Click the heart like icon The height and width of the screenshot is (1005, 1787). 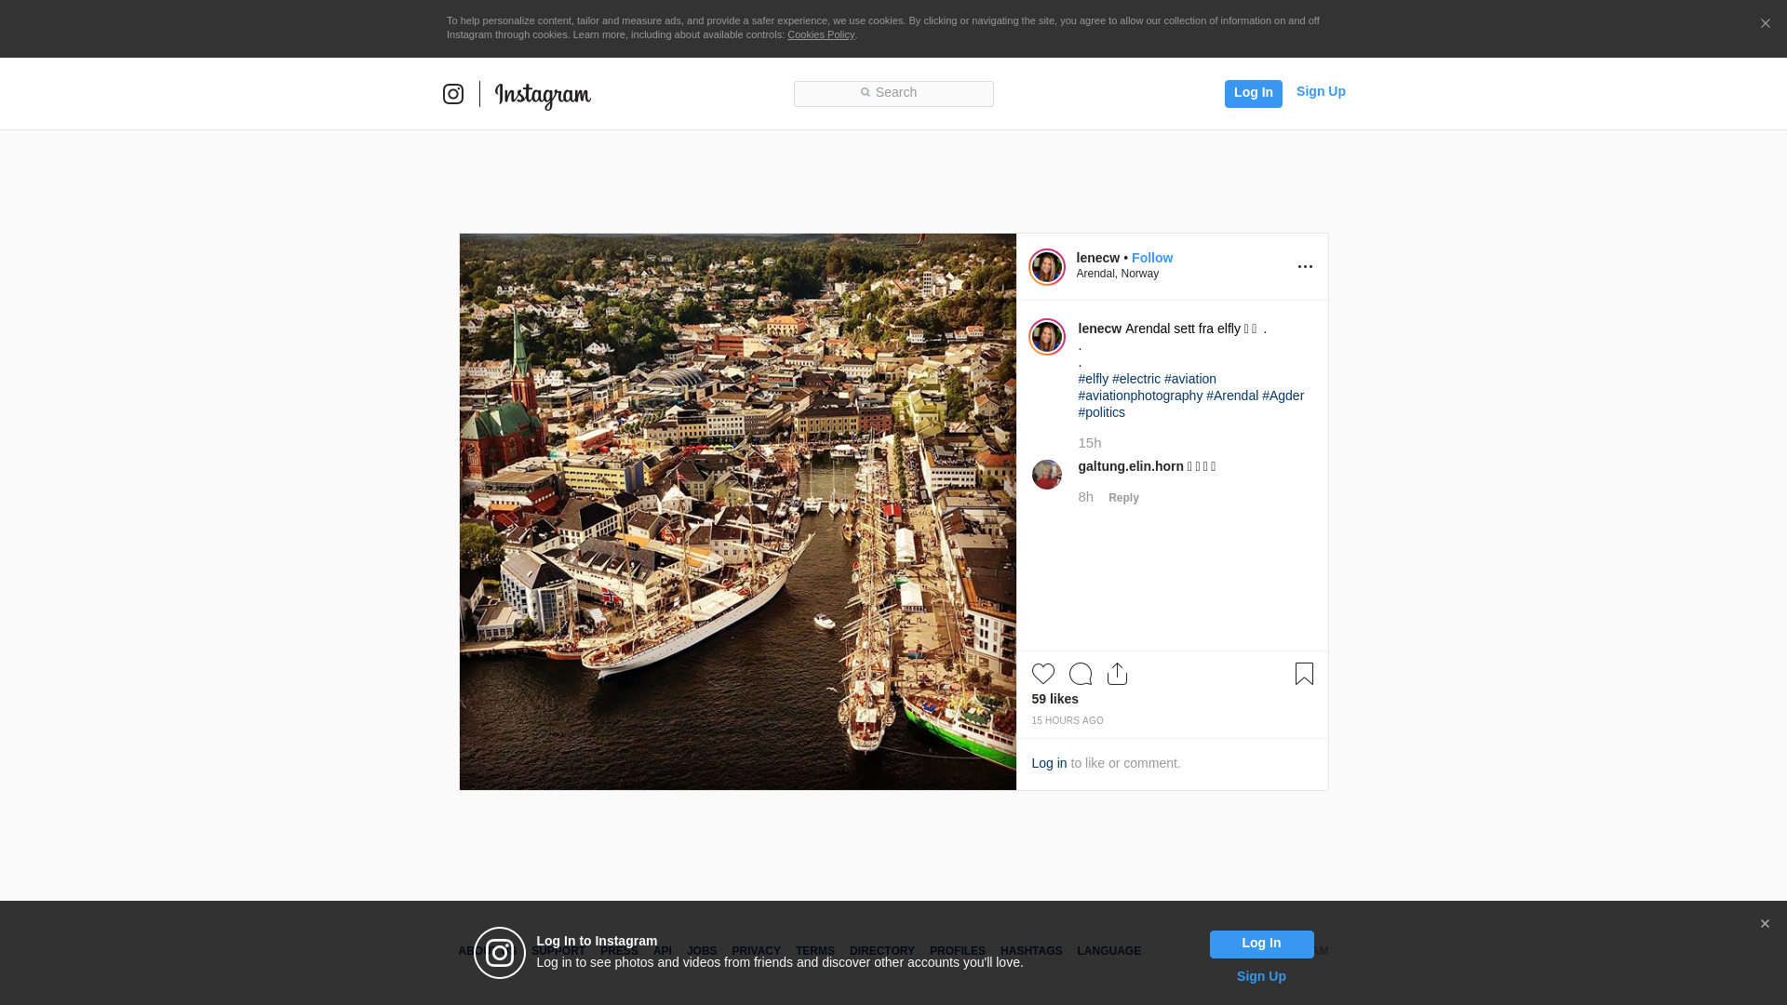(x=1042, y=674)
